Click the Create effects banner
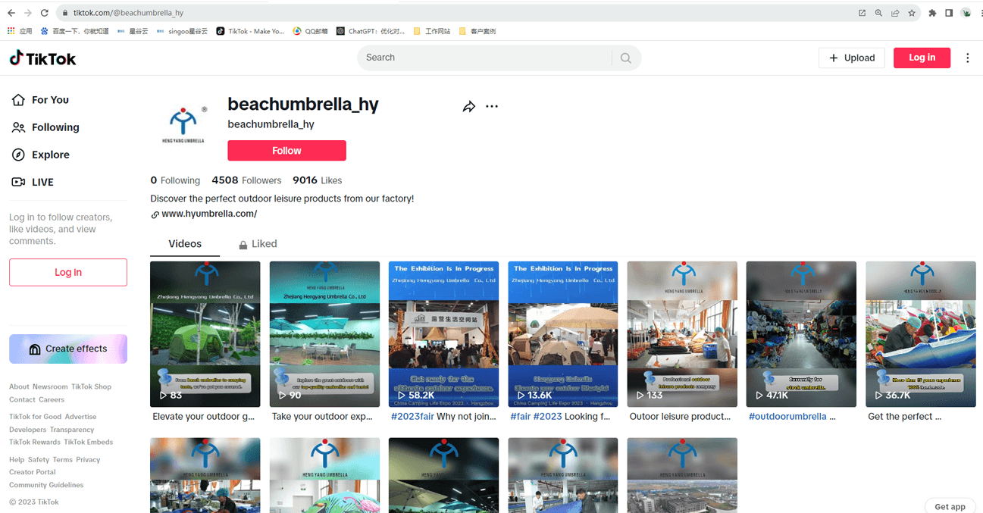Viewport: 983px width, 513px height. point(68,349)
